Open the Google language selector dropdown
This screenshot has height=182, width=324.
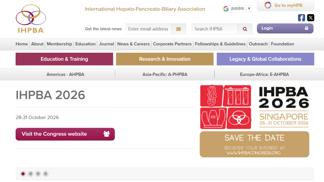tap(237, 9)
